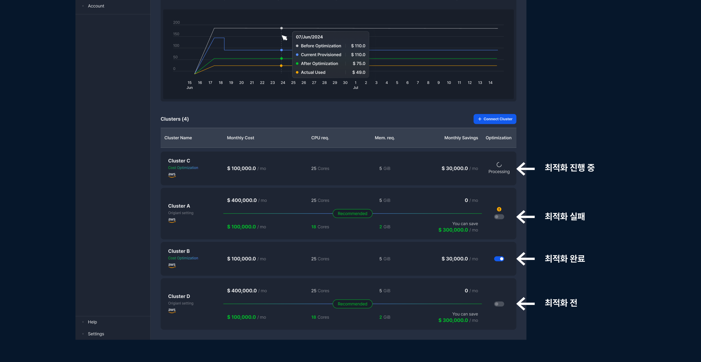
Task: Turn on optimization toggle for Cluster D
Action: [499, 304]
